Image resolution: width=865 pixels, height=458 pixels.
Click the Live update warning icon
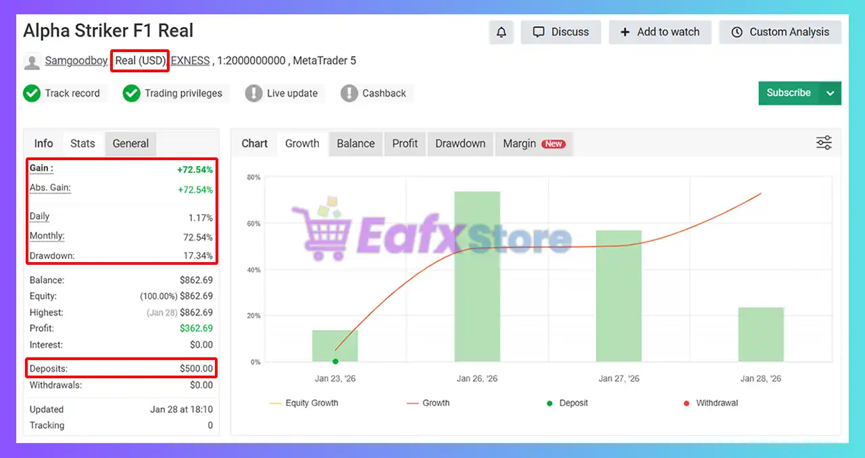pyautogui.click(x=253, y=93)
